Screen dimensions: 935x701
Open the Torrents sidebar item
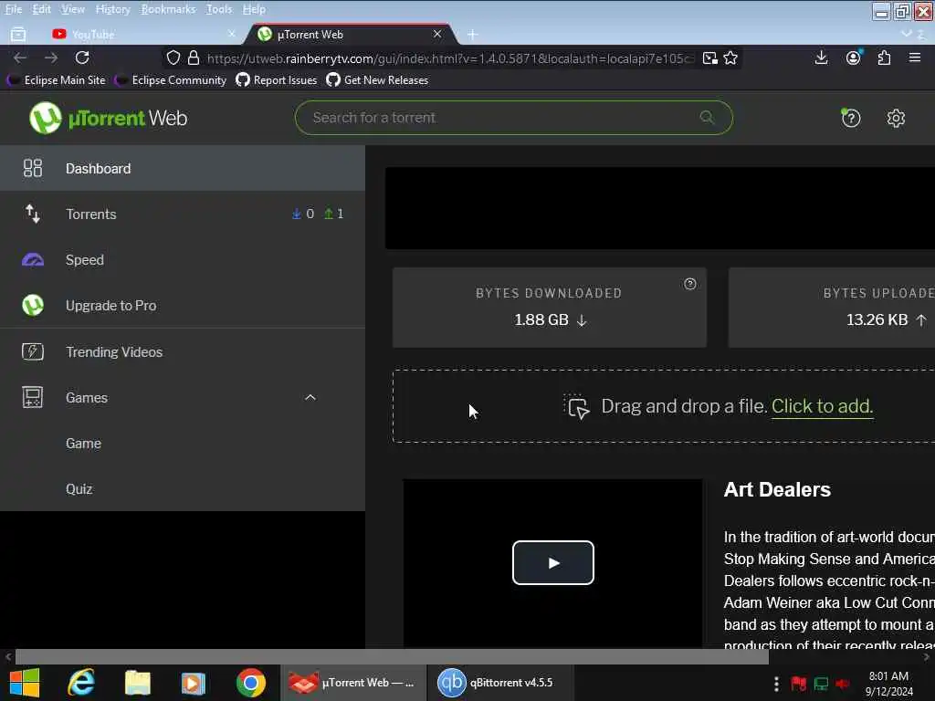[x=183, y=214]
